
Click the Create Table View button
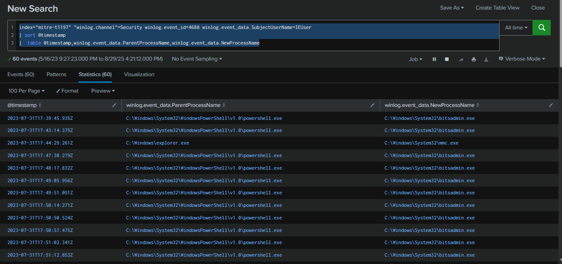pyautogui.click(x=497, y=8)
